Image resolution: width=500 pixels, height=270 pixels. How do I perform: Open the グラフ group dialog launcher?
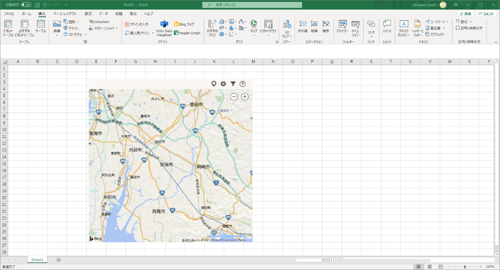277,42
